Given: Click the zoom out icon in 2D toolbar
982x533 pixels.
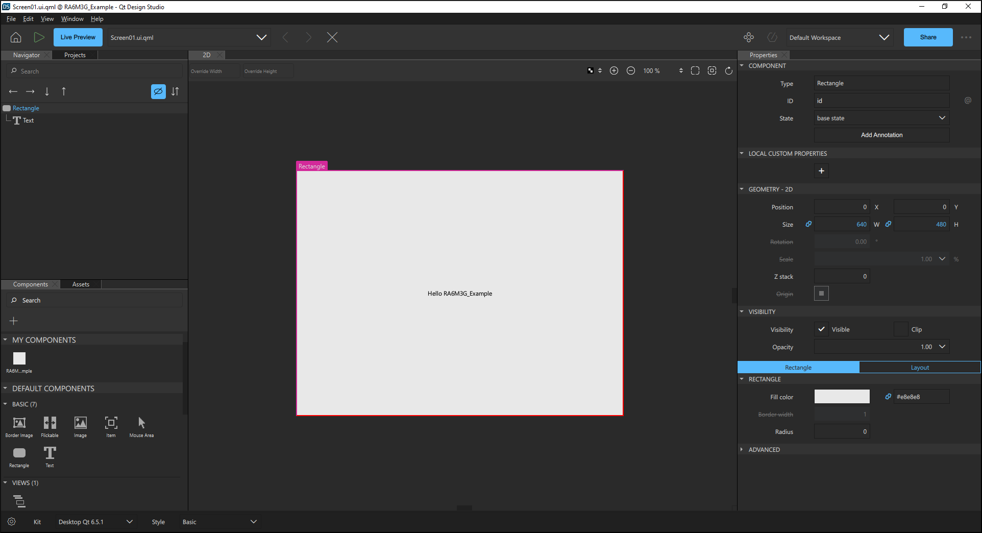Looking at the screenshot, I should [631, 71].
